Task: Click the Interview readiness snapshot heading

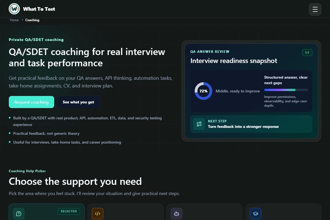Action: point(234,61)
